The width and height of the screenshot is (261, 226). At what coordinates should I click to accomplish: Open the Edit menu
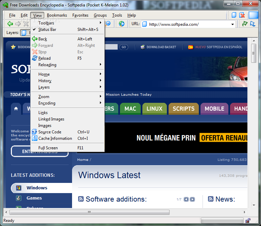[x=24, y=15]
